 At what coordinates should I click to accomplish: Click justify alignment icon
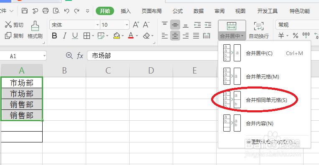tap(196, 36)
